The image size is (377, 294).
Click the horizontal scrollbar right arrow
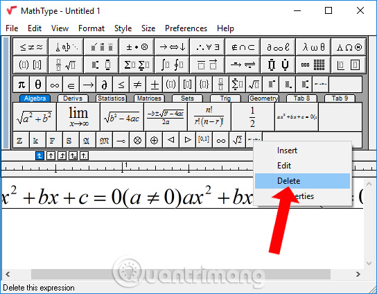(x=358, y=274)
